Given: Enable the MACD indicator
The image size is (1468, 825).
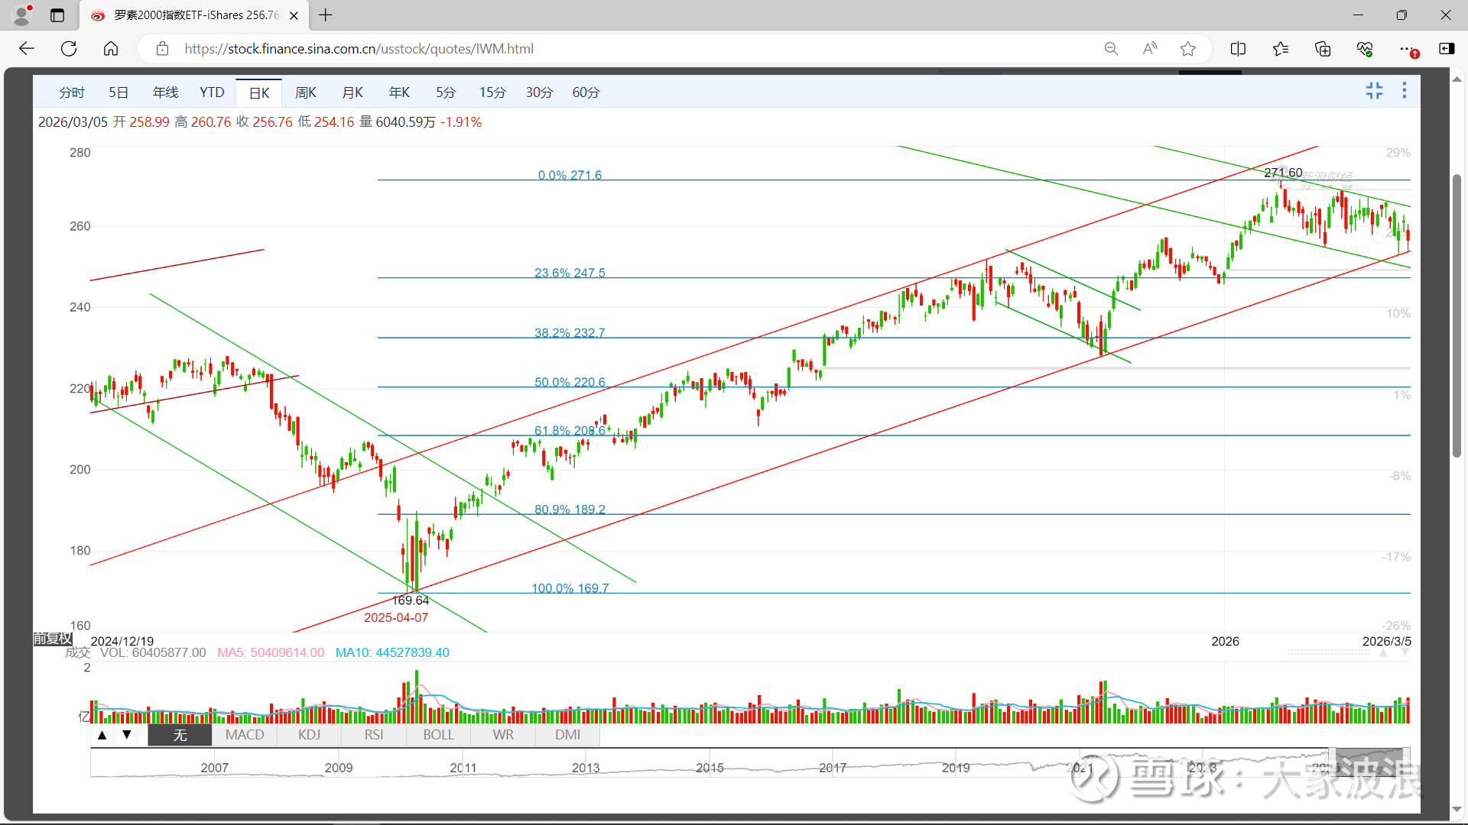Looking at the screenshot, I should coord(245,735).
